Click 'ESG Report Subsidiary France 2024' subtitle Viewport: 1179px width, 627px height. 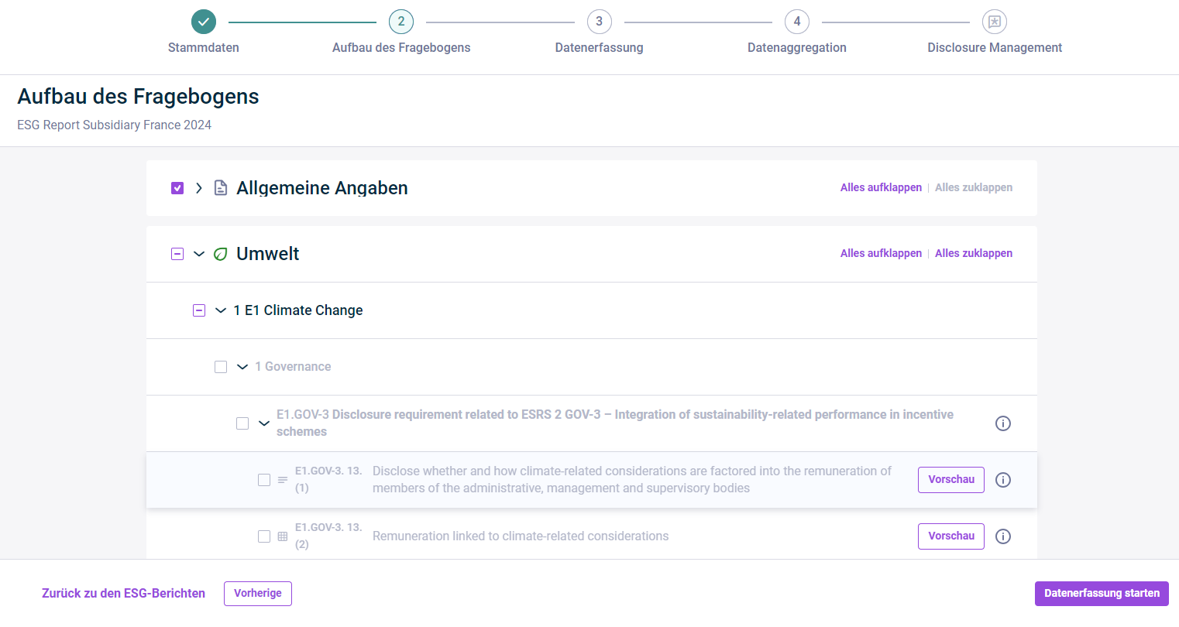click(x=114, y=125)
